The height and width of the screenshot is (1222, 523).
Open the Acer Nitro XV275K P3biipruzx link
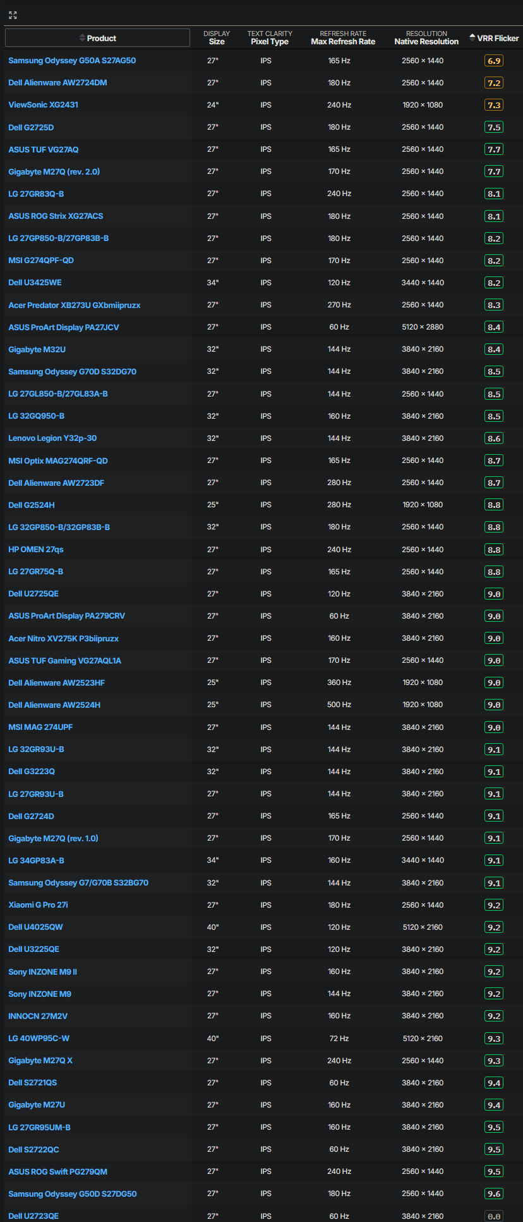click(x=63, y=638)
